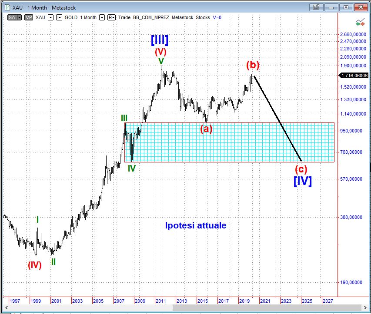371x314 pixels.
Task: Click the 1997 label on date axis
Action: click(x=15, y=301)
